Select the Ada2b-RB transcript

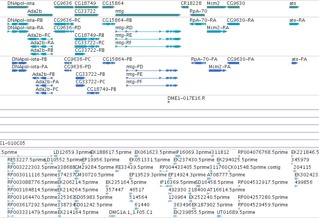pyautogui.click(x=42, y=54)
